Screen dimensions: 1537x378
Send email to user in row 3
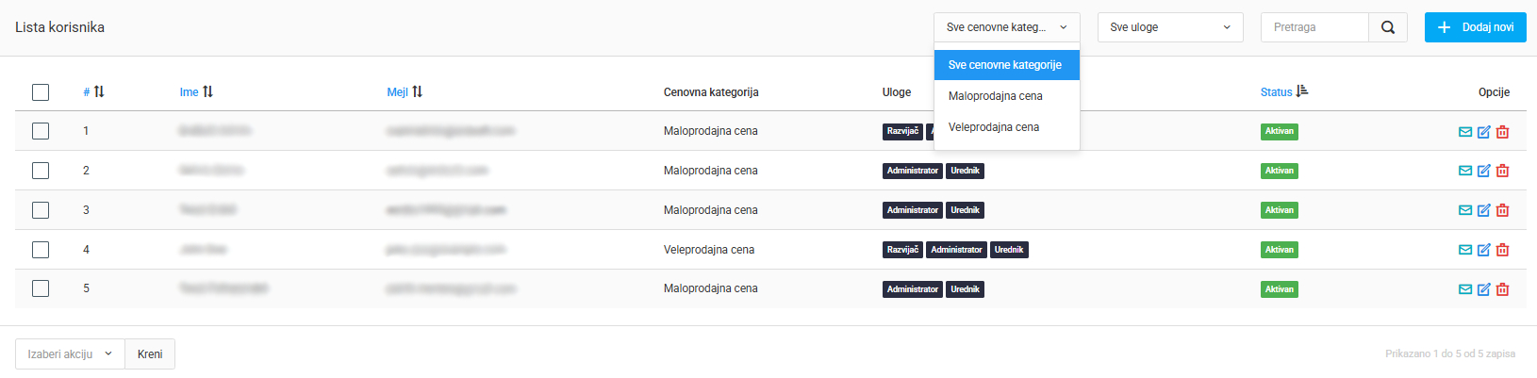click(x=1465, y=210)
